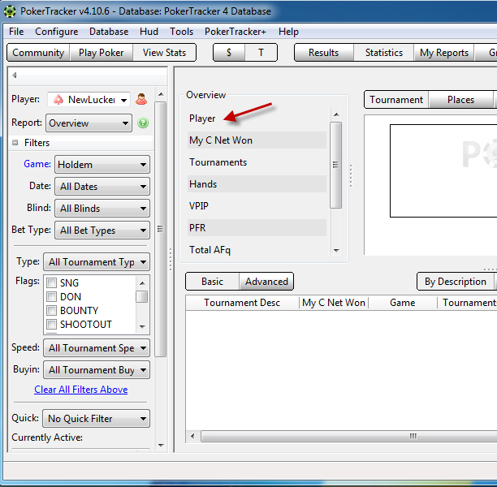
Task: Open the Statistics tab
Action: point(384,53)
